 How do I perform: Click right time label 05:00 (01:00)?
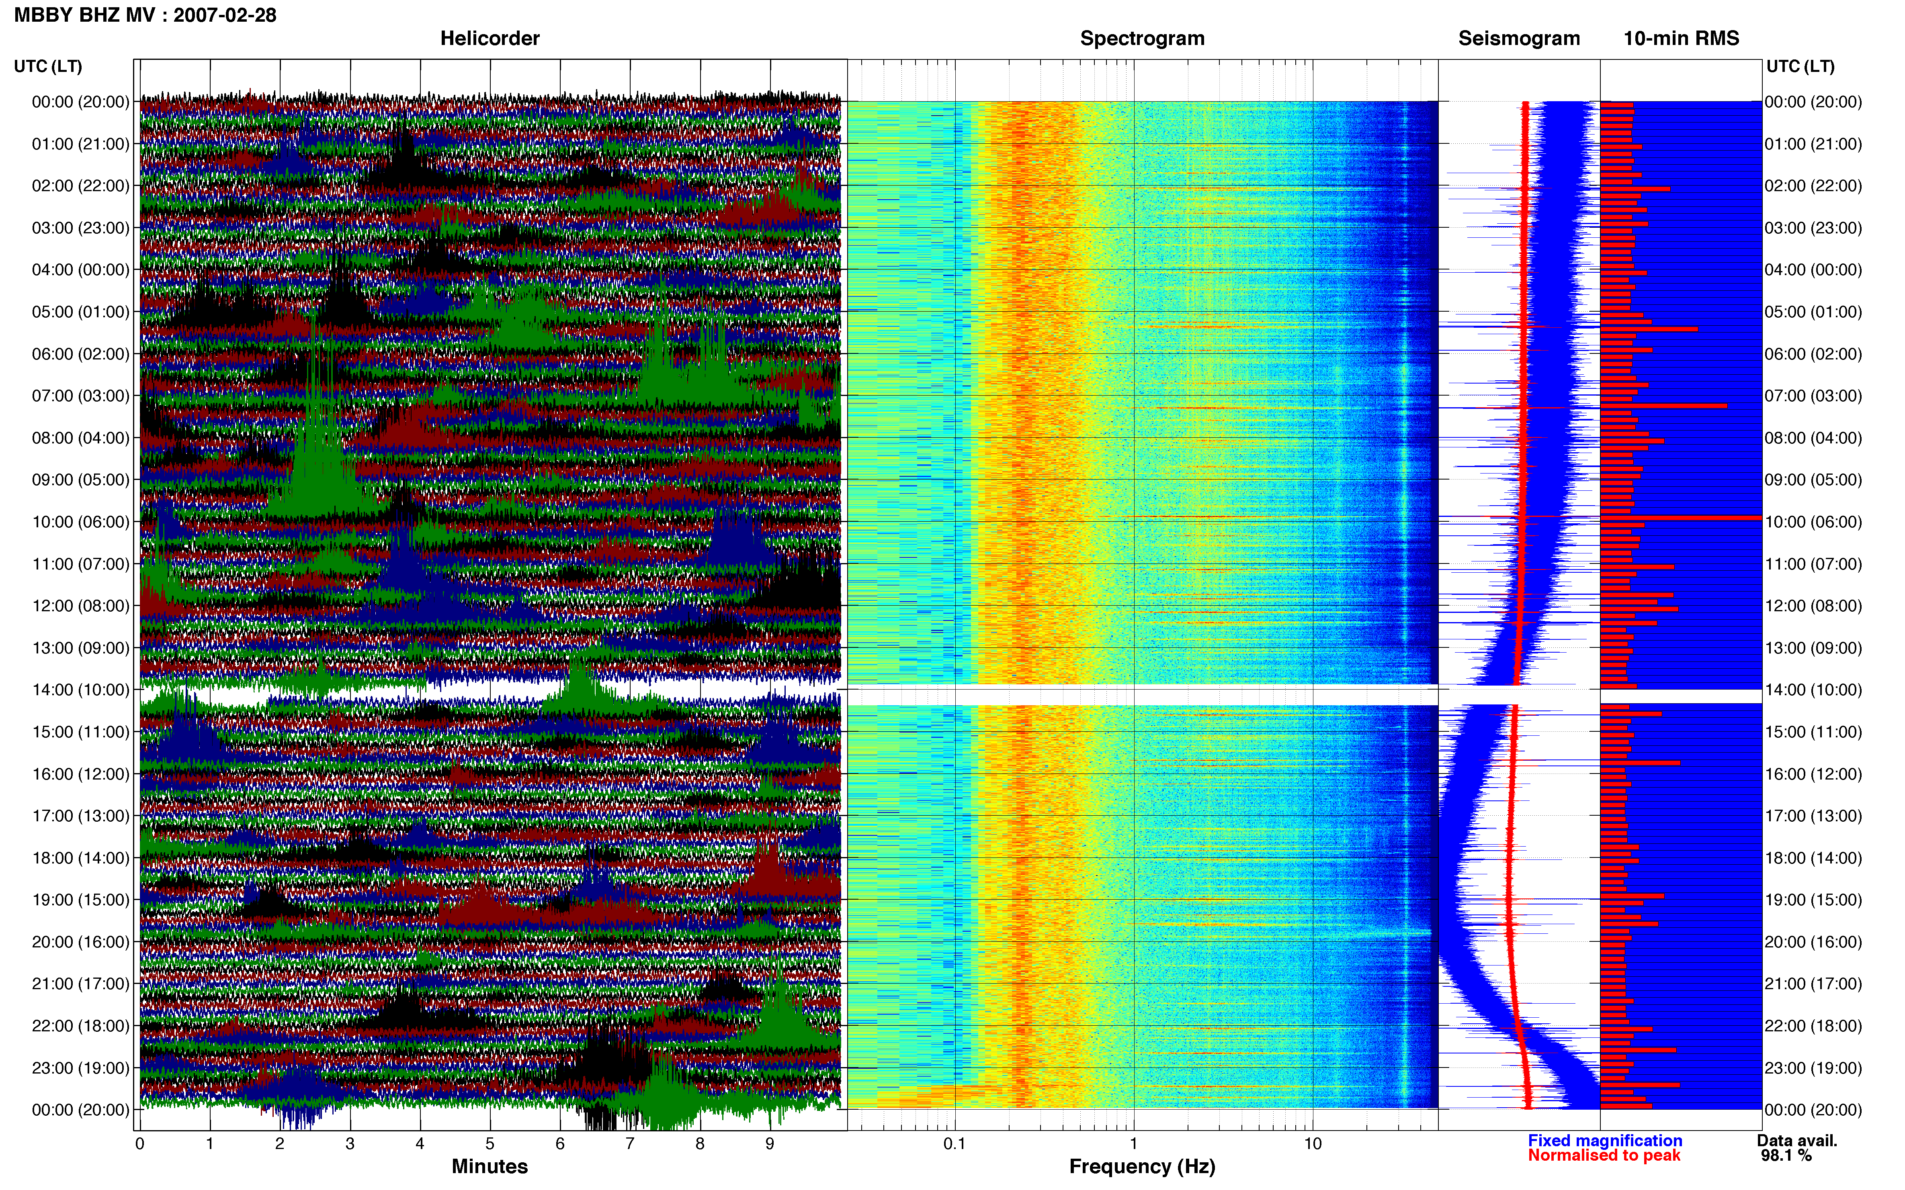(1814, 312)
